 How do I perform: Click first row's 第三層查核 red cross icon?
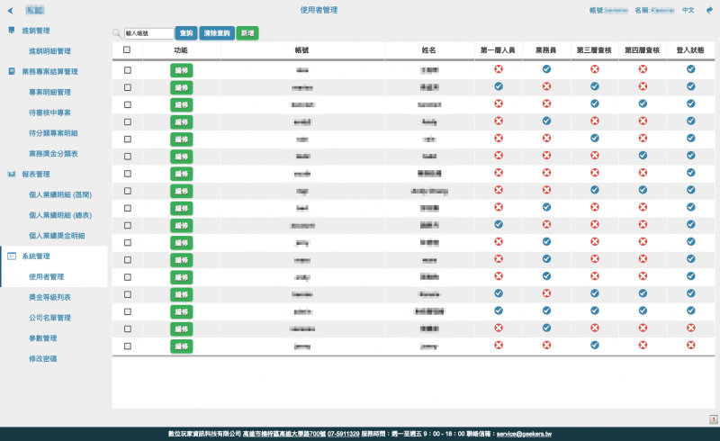[595, 69]
